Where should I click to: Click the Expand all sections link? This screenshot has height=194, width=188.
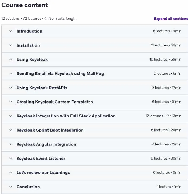[171, 19]
